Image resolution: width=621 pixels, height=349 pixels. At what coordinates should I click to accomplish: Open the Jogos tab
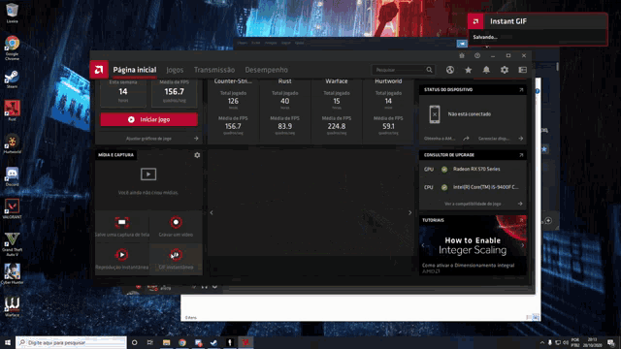click(x=175, y=70)
